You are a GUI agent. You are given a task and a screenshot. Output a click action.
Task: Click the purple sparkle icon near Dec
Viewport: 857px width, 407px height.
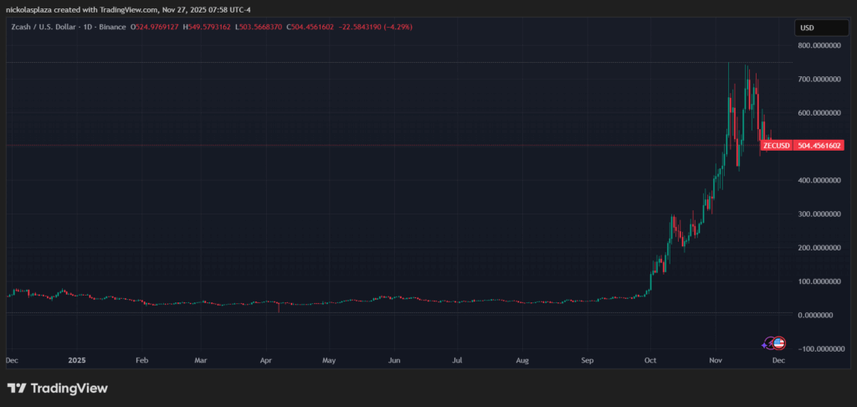click(x=764, y=344)
